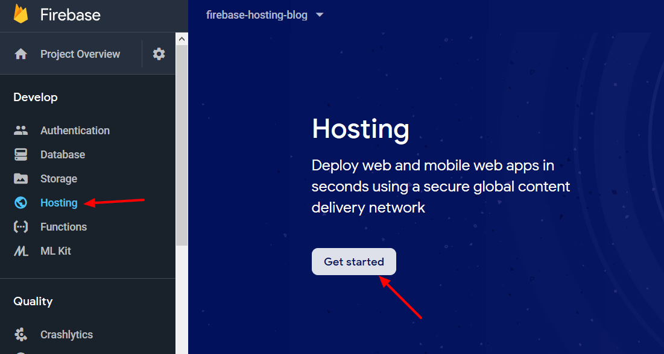The width and height of the screenshot is (664, 354).
Task: Click the 'Deploy web and mobile web apps' description
Action: [441, 186]
